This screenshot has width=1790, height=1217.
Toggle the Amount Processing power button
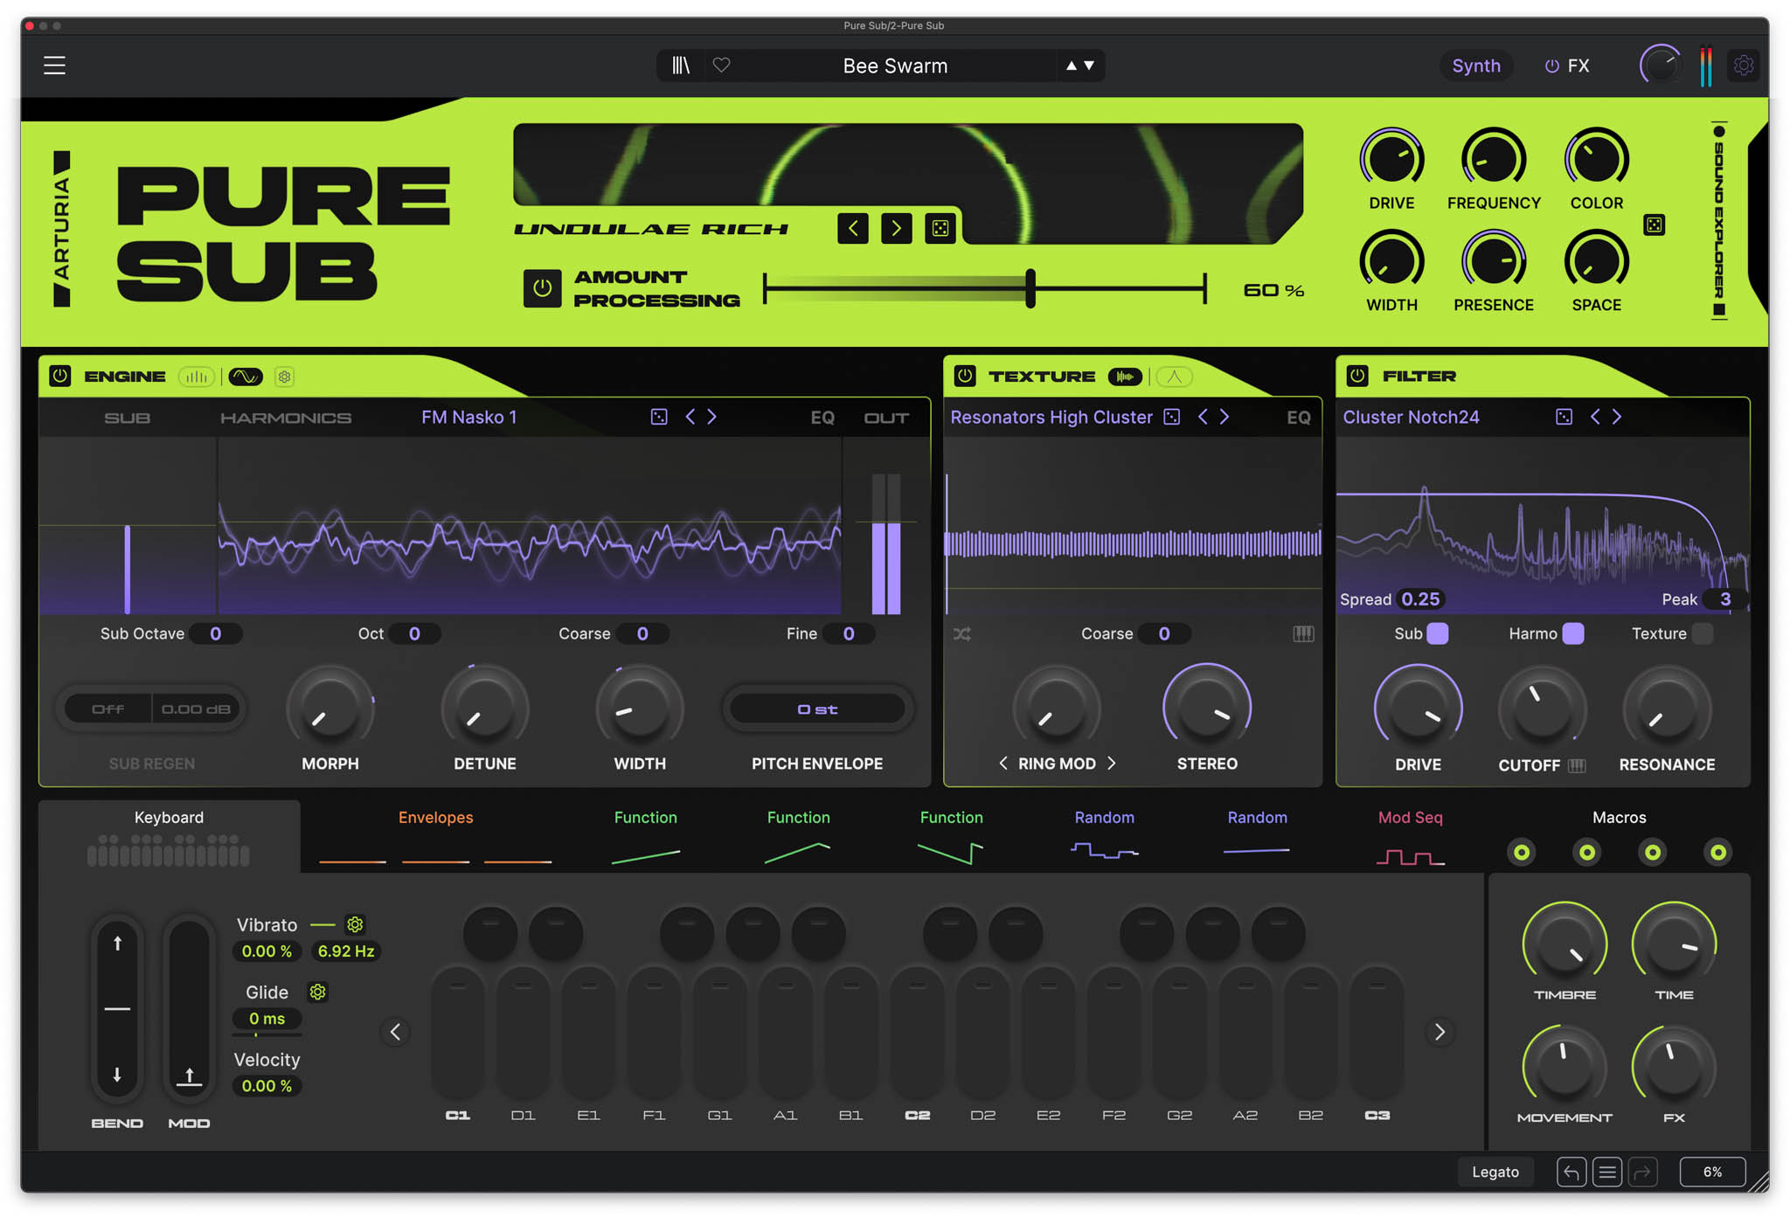542,288
